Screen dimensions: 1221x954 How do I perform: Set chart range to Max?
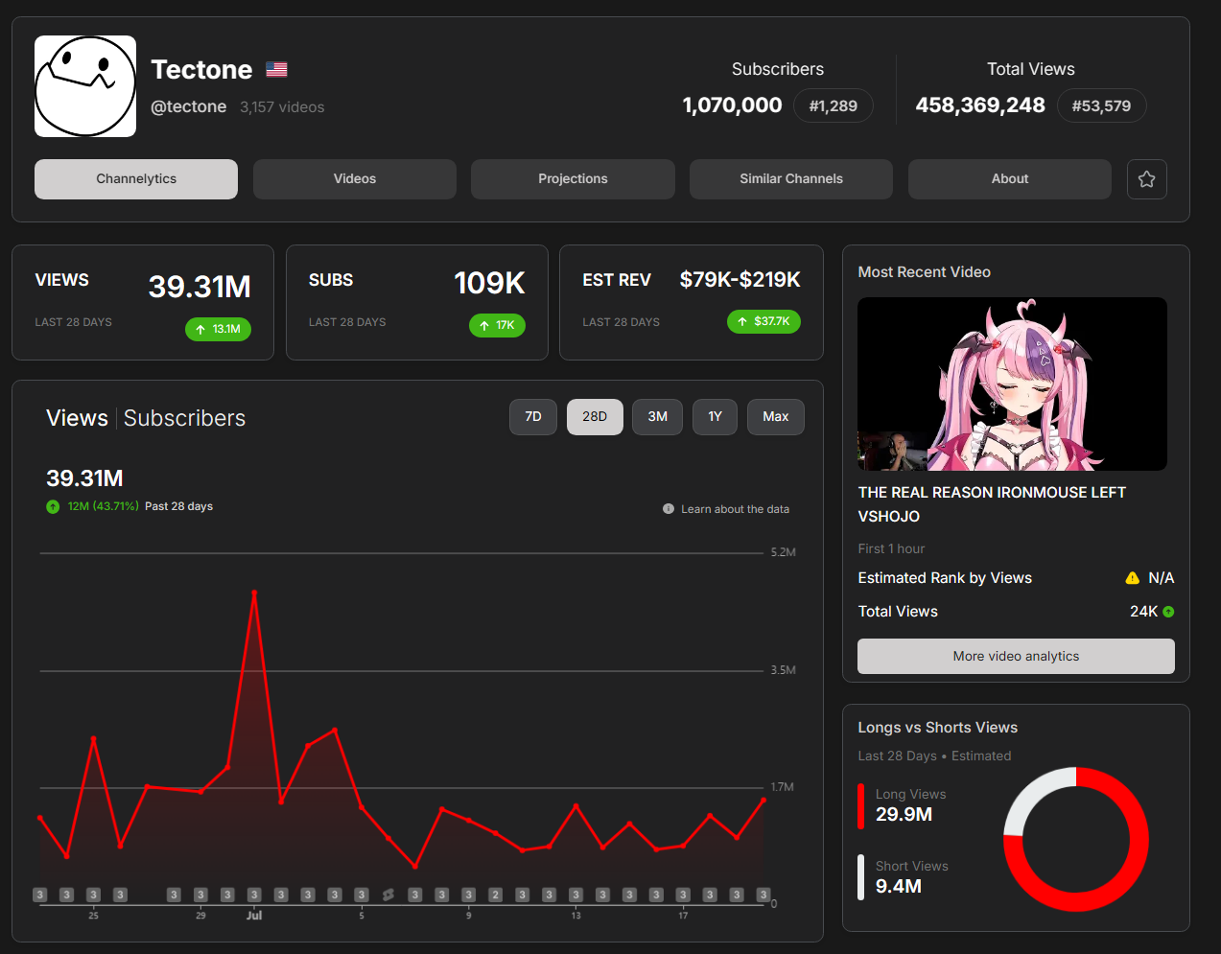(775, 417)
